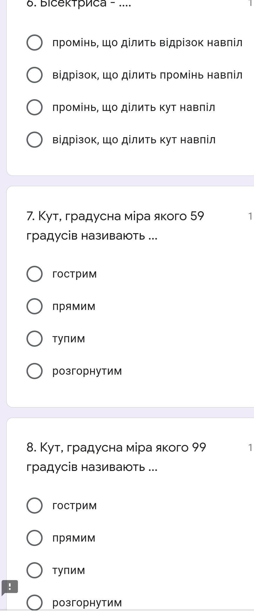The width and height of the screenshot is (254, 614).
Task: Click question 7 title about 59 градусів
Action: point(115,225)
